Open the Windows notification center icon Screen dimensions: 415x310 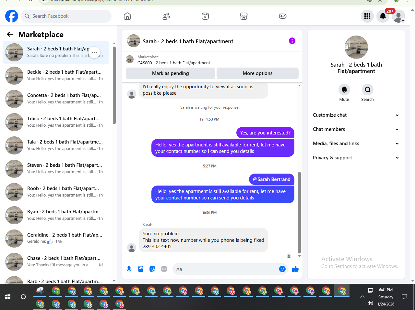[404, 297]
